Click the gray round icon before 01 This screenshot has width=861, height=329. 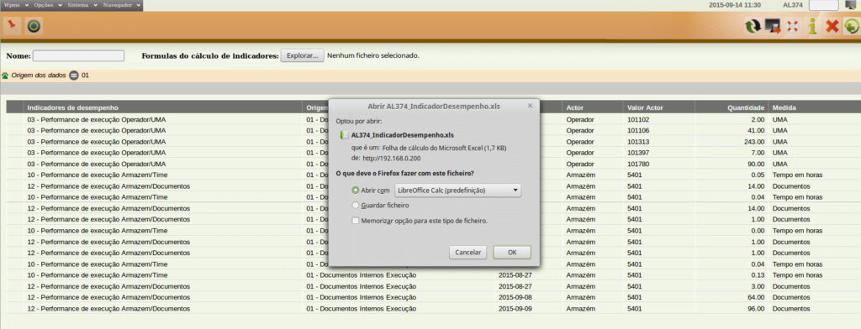[x=74, y=76]
